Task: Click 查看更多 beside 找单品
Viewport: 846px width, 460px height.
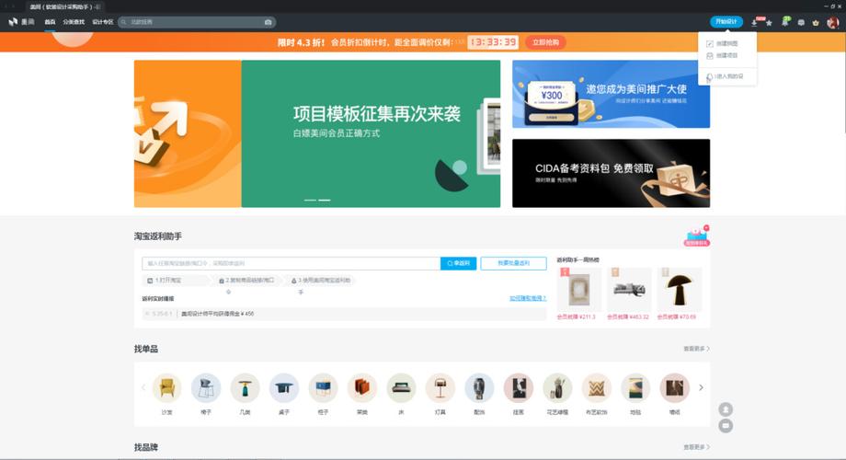Action: [x=696, y=349]
